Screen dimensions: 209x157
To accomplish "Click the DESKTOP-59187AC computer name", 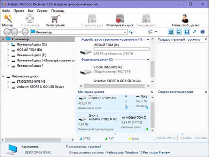I will pos(38,152).
